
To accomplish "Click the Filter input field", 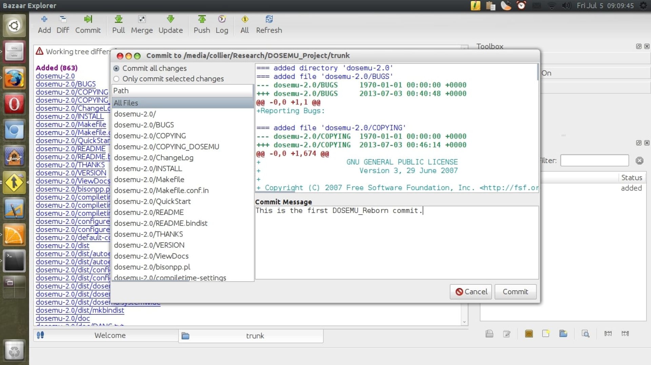I will (x=595, y=160).
